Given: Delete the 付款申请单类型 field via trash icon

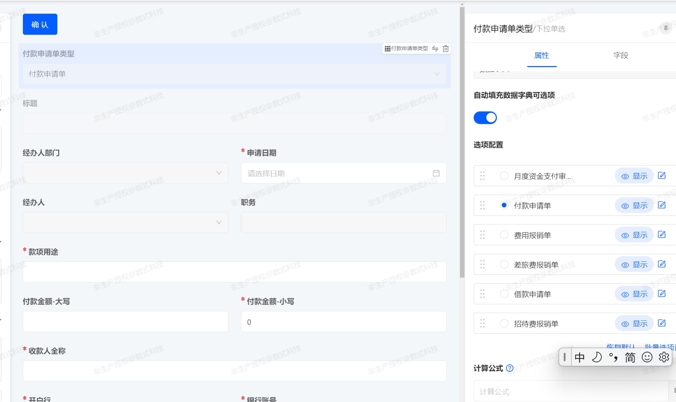Looking at the screenshot, I should 445,49.
